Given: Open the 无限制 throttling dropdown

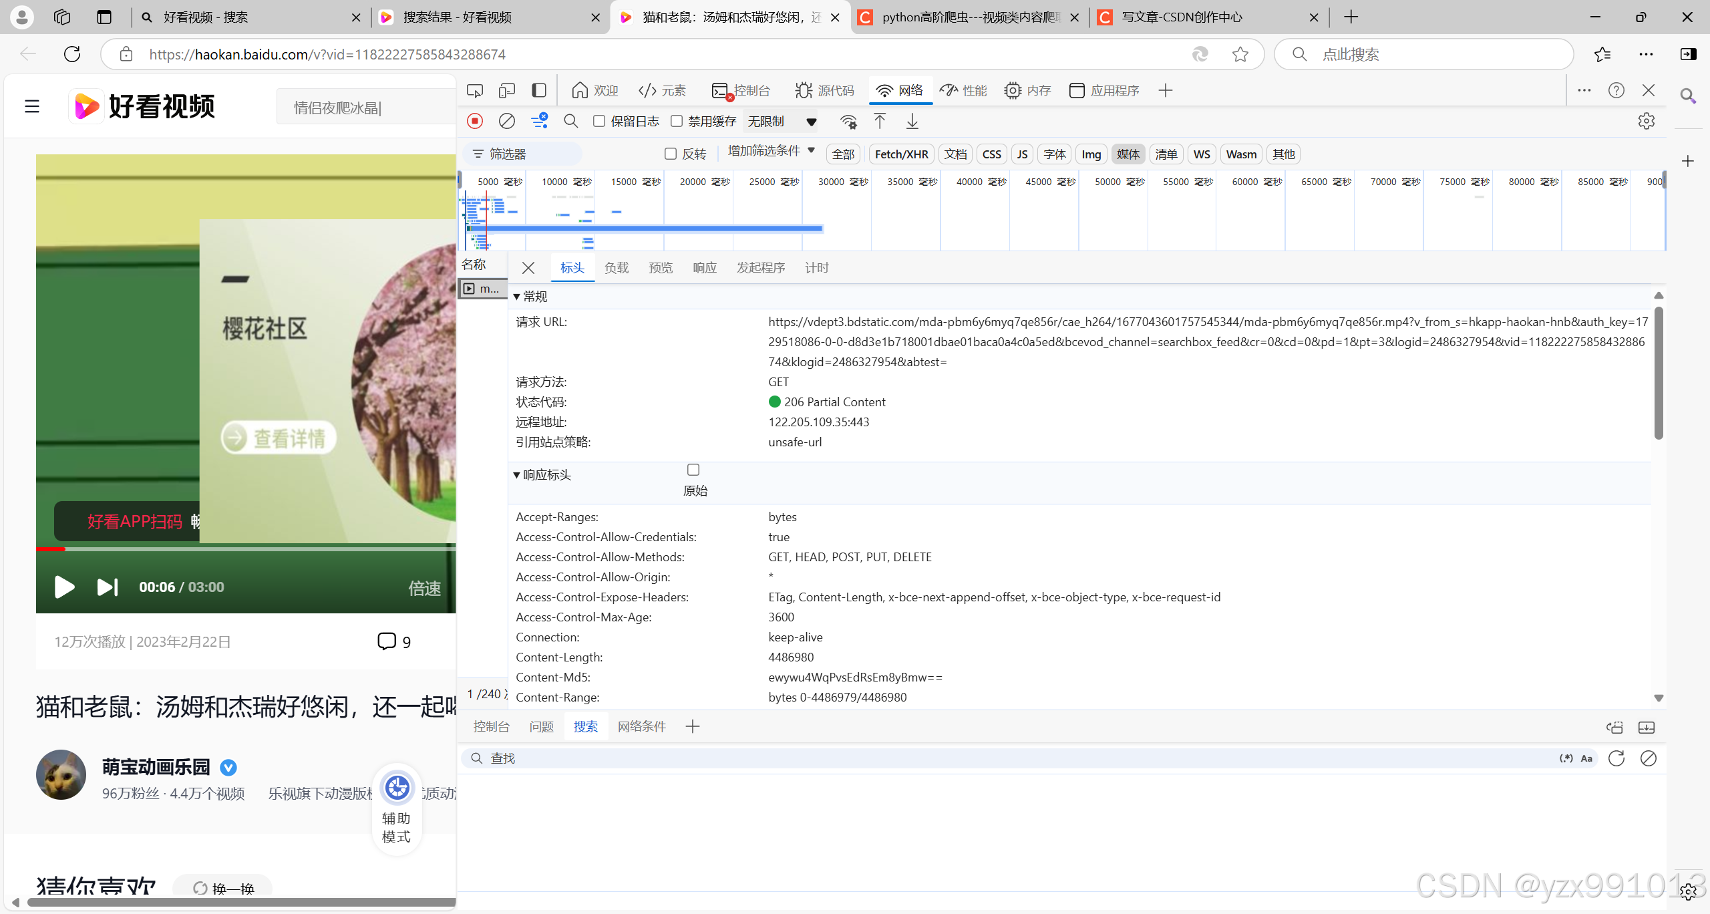Looking at the screenshot, I should pos(782,121).
